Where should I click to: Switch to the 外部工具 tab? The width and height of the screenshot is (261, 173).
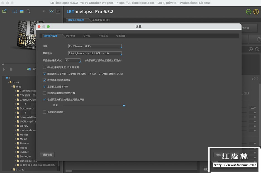(x=103, y=36)
